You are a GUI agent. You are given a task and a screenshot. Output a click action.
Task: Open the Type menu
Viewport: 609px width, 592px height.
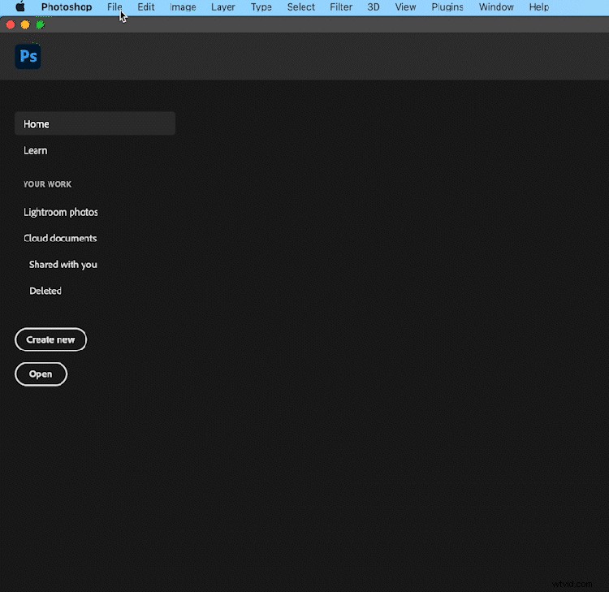(x=261, y=7)
